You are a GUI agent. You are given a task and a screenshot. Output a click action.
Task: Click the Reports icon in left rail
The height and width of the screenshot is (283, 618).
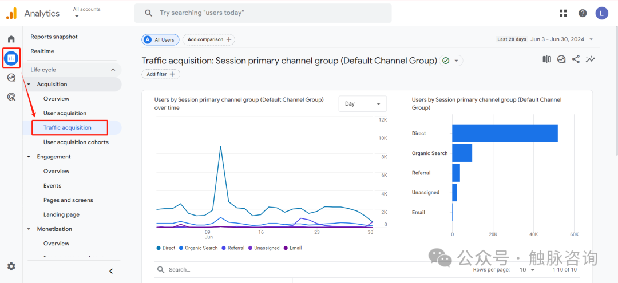coord(11,58)
